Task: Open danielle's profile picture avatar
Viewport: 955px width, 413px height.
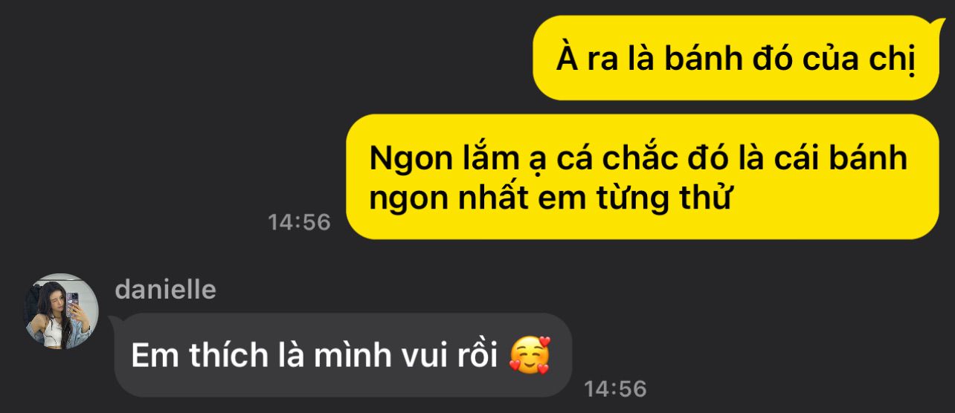Action: (x=61, y=310)
